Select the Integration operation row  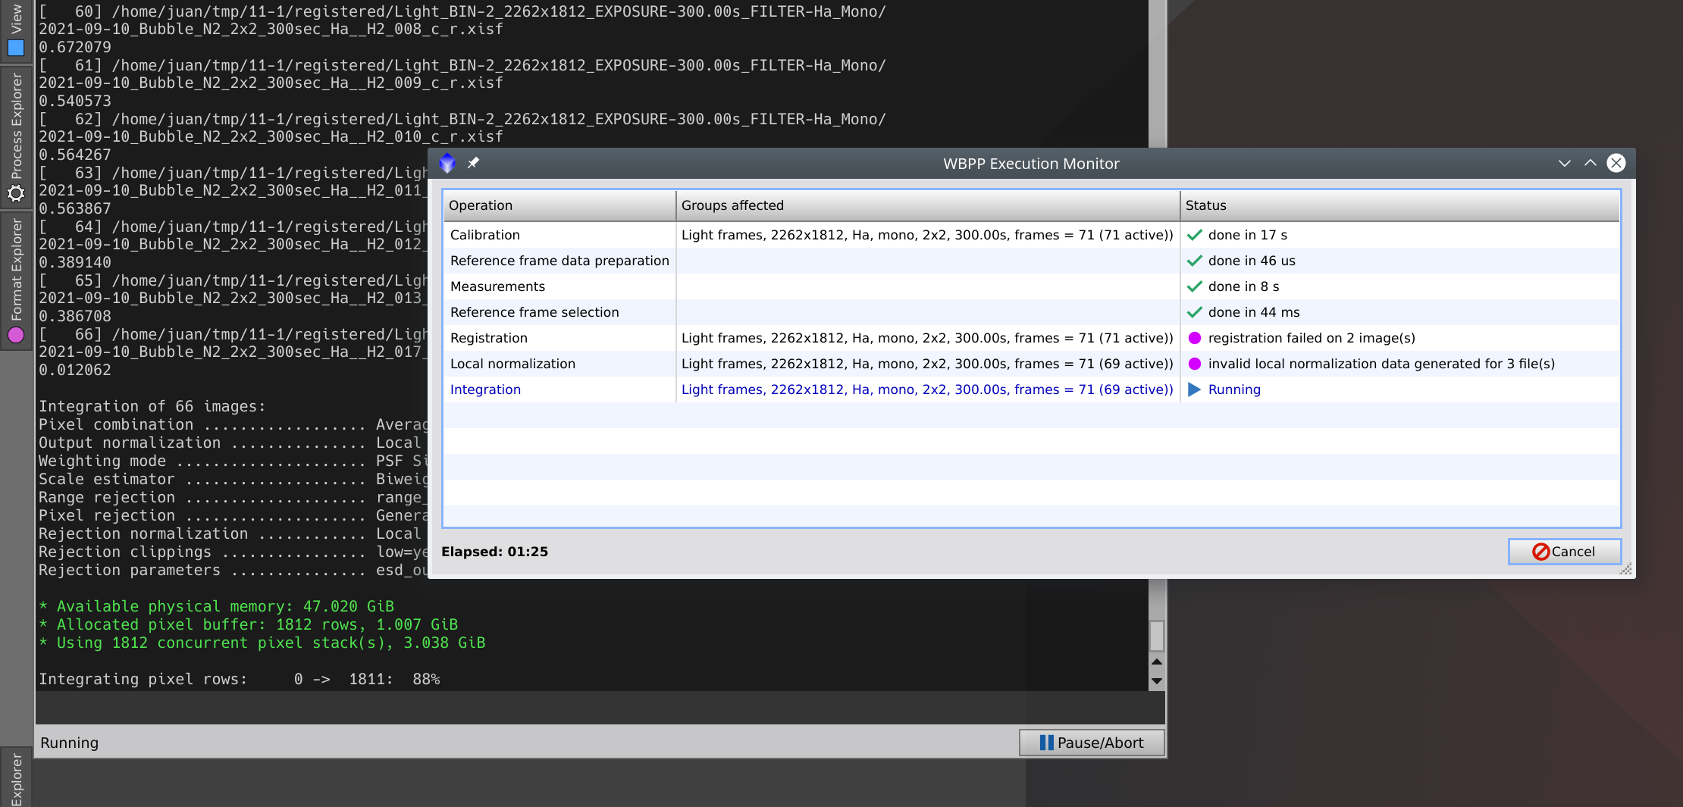tap(1032, 389)
